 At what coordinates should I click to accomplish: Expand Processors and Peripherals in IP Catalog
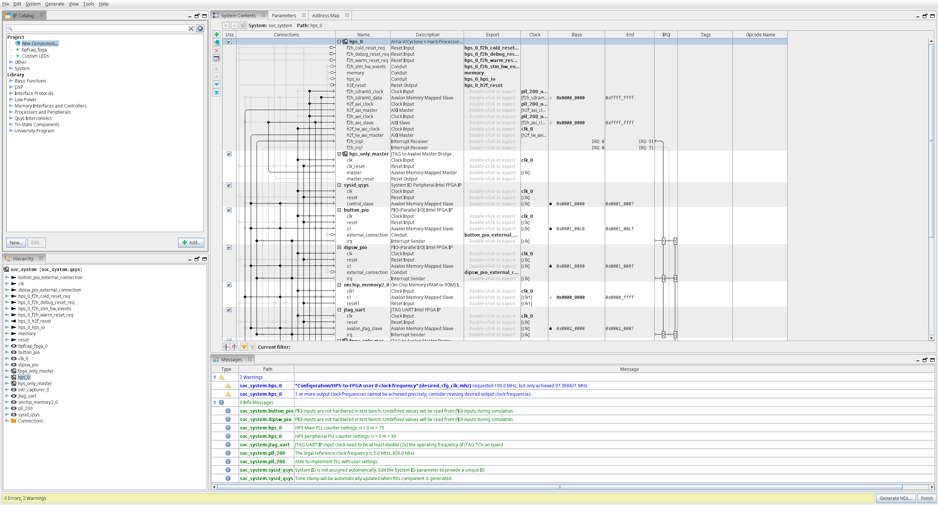coord(11,112)
